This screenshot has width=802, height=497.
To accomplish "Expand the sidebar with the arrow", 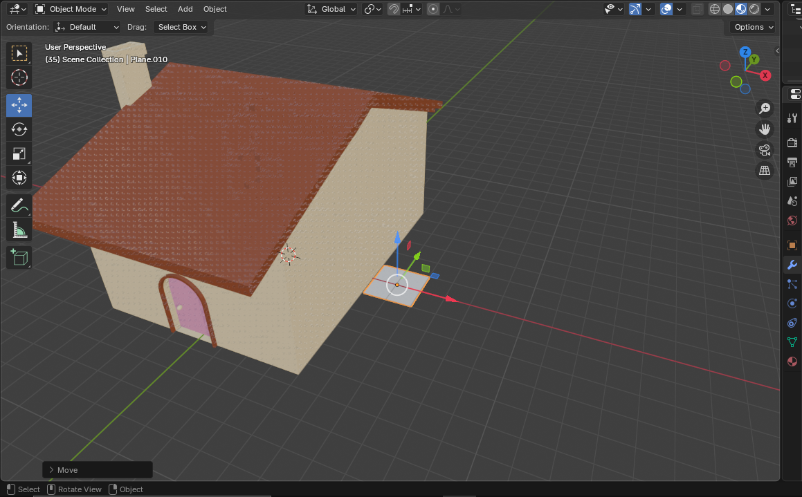I will 778,50.
